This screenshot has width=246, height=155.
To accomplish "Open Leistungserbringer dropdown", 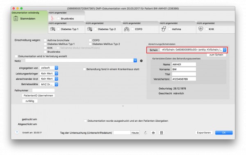I will click(x=49, y=74).
